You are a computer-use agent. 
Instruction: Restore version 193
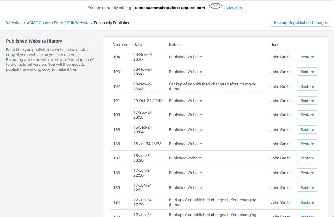pos(307,72)
